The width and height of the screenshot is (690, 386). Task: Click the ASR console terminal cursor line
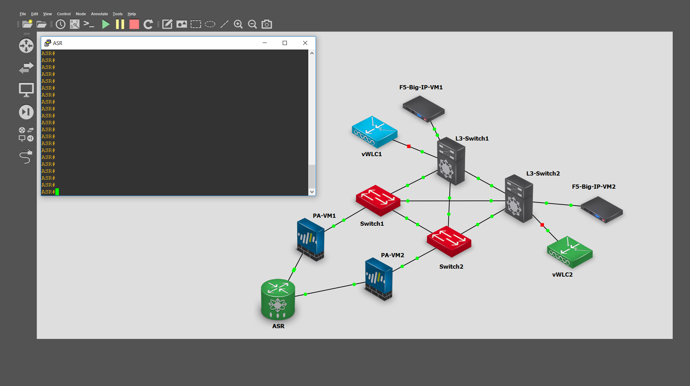(175, 192)
